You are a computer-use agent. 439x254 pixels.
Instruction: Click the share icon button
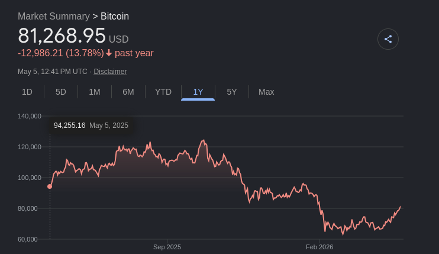pyautogui.click(x=388, y=39)
